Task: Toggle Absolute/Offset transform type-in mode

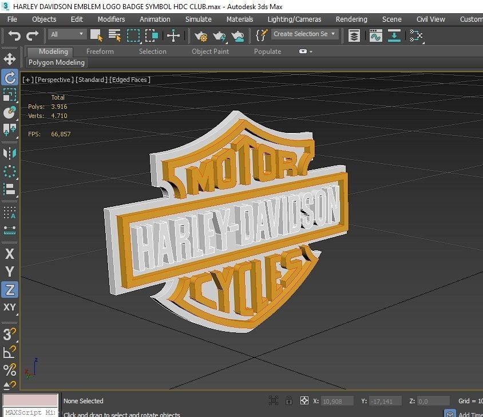Action: pyautogui.click(x=304, y=400)
